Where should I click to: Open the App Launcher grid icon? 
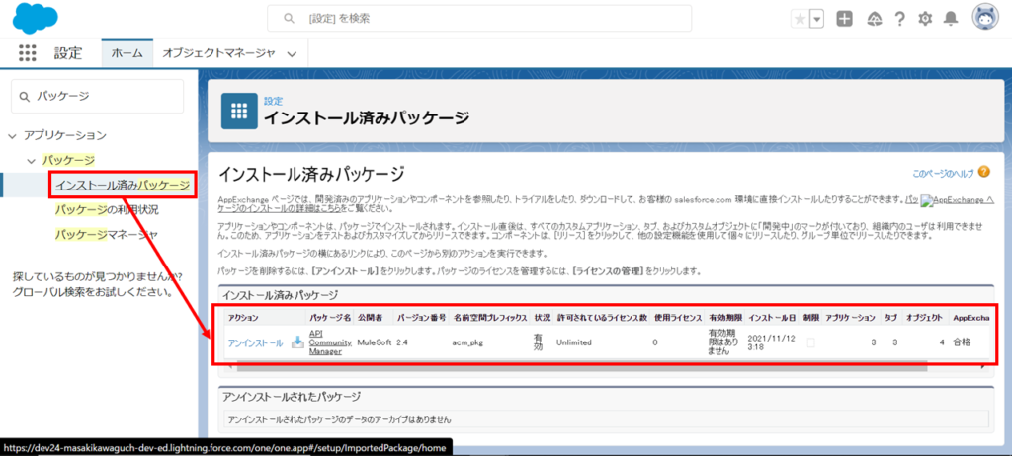pyautogui.click(x=27, y=53)
